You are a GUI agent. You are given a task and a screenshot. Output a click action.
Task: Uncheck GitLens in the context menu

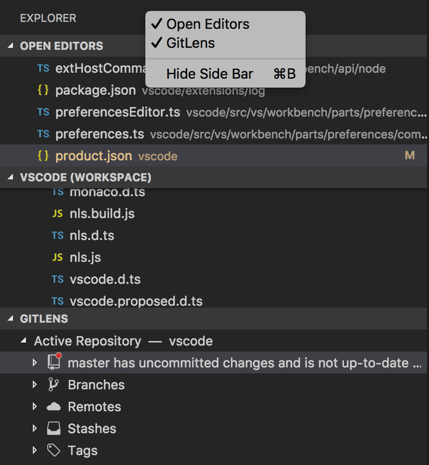[190, 43]
